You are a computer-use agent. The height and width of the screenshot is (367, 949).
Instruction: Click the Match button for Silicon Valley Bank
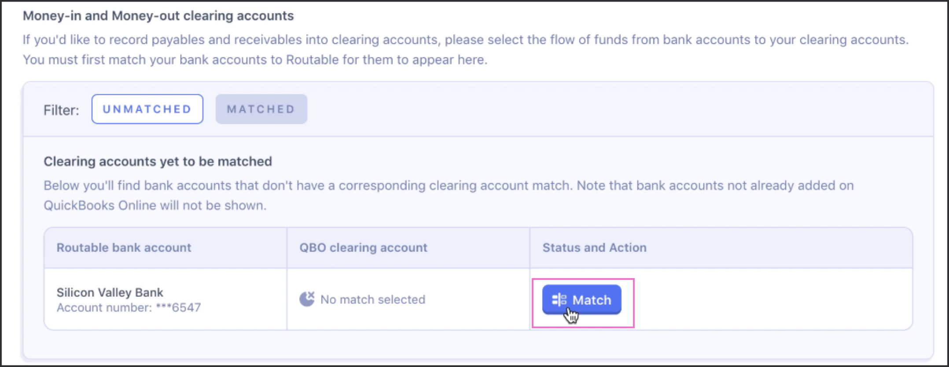pyautogui.click(x=581, y=300)
